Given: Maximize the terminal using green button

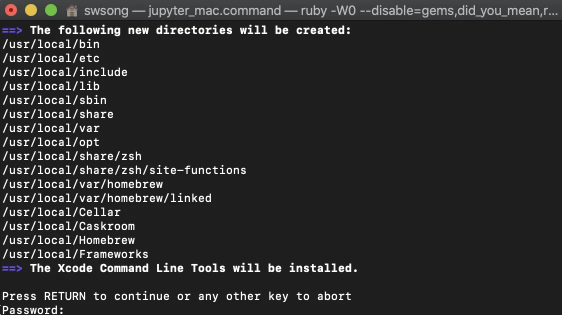Looking at the screenshot, I should point(50,10).
